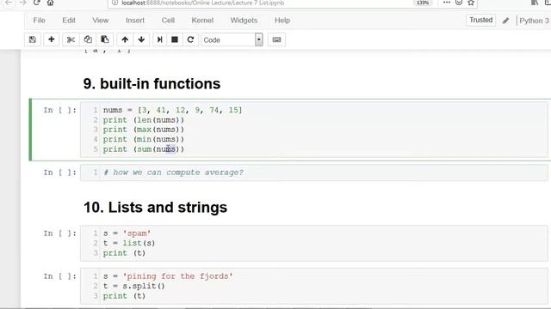Open the Cell menu
Viewport: 551px width, 309px height.
click(x=168, y=21)
